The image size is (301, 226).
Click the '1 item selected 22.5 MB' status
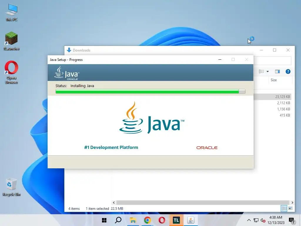click(104, 209)
